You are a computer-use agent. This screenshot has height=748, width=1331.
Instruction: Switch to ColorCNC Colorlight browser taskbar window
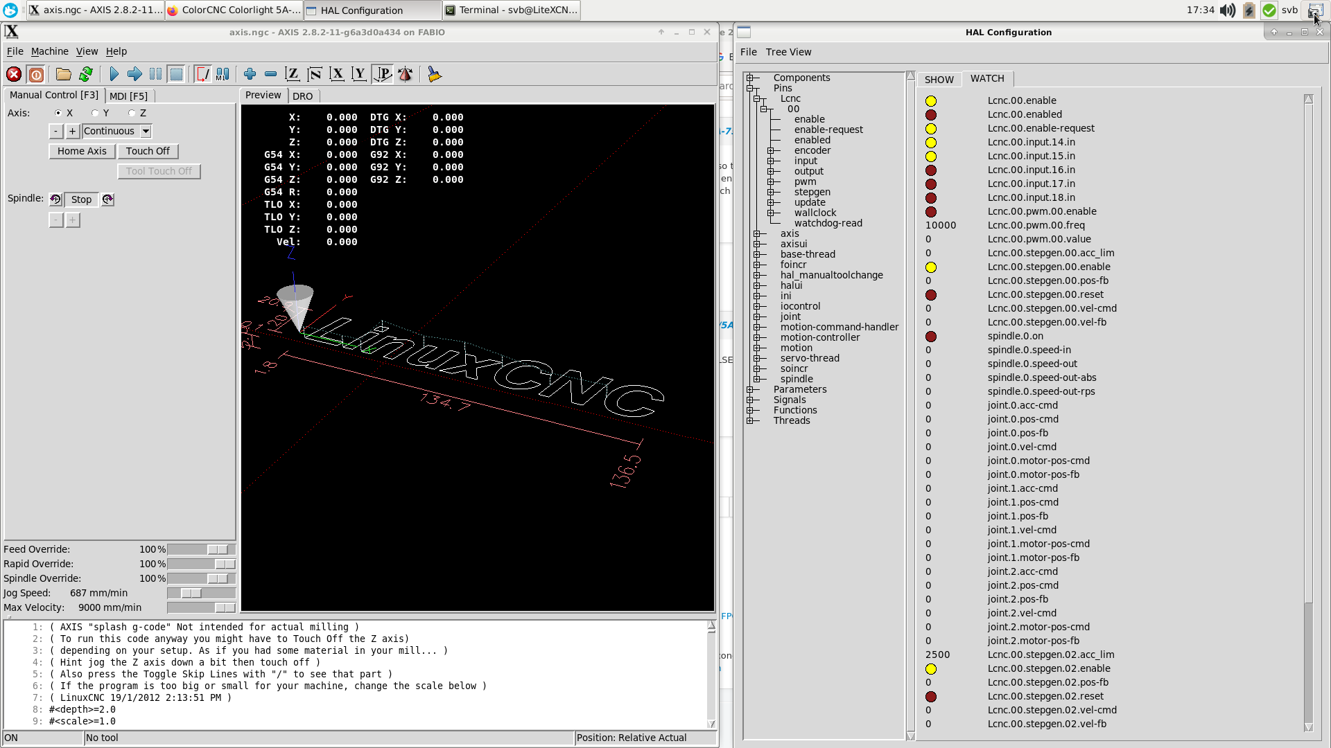[x=234, y=10]
